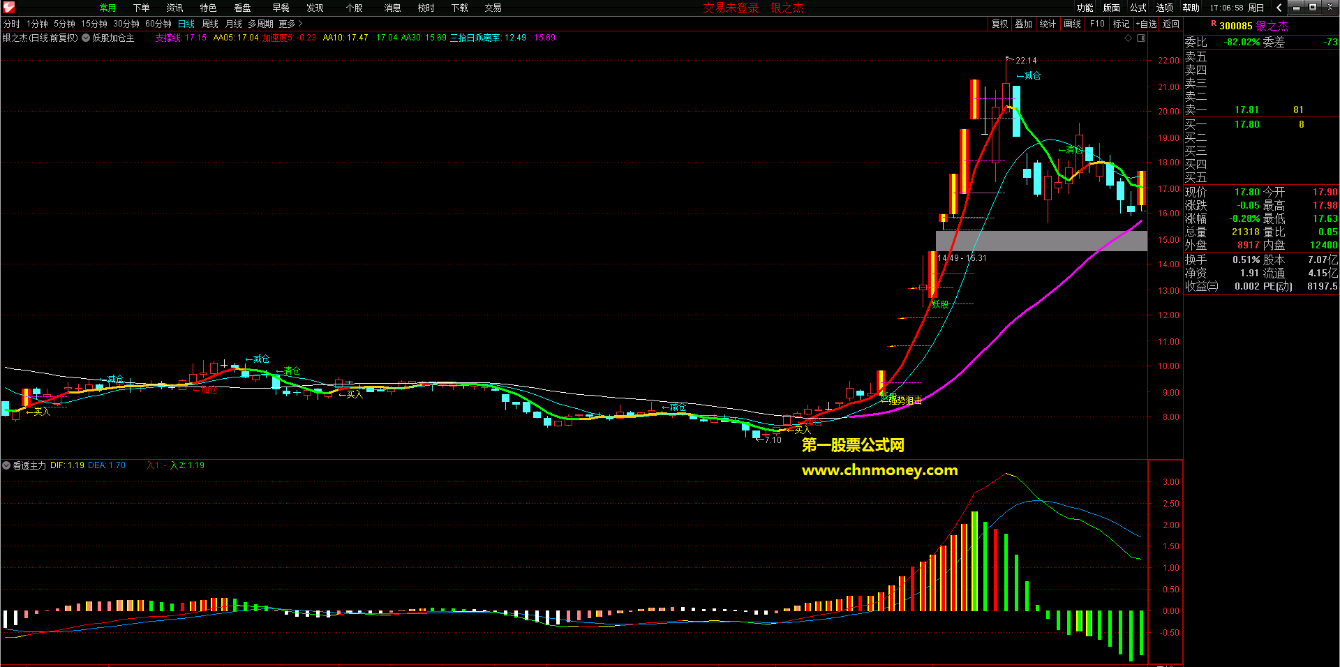Screen dimensions: 1340x667
Task: Click the diamond icon above the price chart
Action: 1128,38
